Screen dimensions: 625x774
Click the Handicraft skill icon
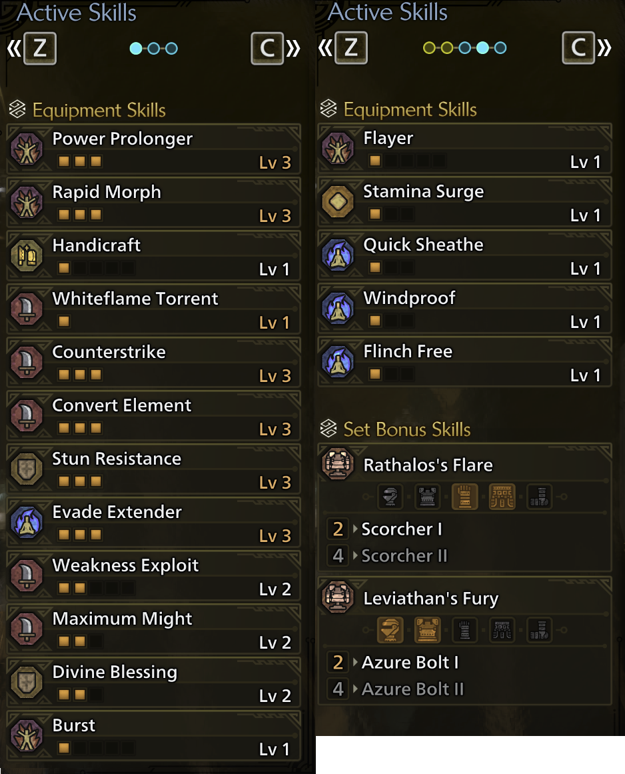[x=27, y=256]
